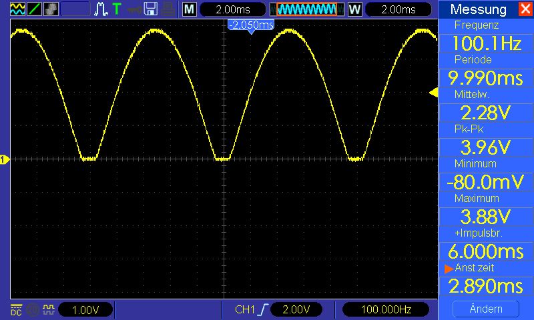Screen dimensions: 534x320
Task: Click the Minimum measurement label
Action: point(475,164)
